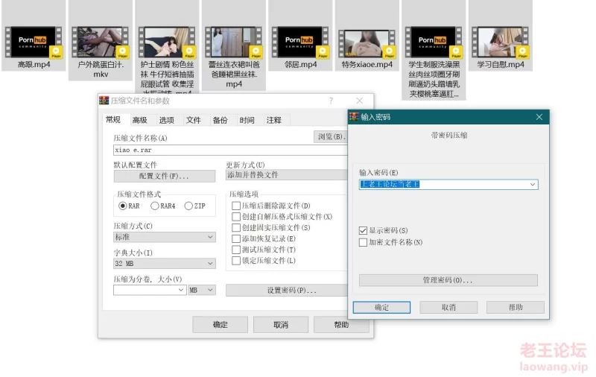Enable 锁定压缩文件(L) checkbox
This screenshot has height=377, width=596.
tap(236, 261)
